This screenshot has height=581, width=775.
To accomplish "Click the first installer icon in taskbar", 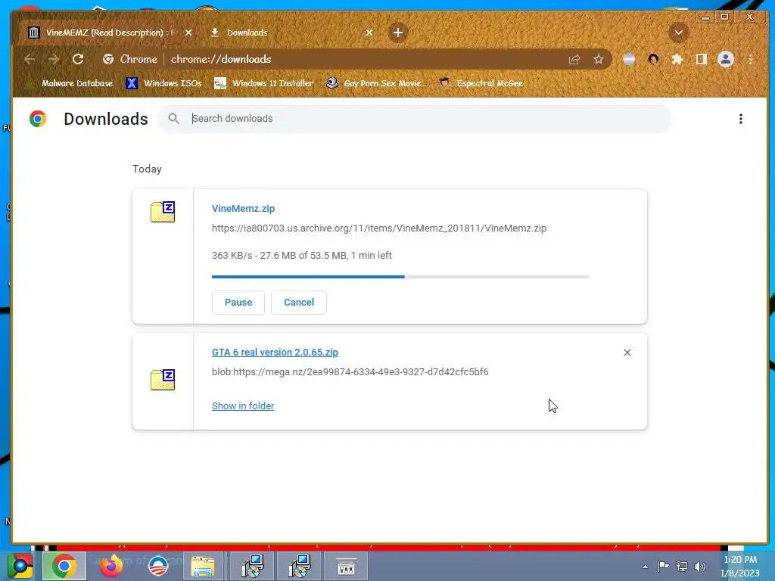I will [253, 566].
